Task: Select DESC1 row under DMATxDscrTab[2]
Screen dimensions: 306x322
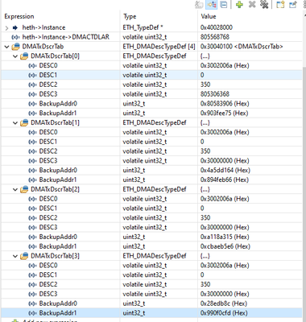Action: pos(151,208)
